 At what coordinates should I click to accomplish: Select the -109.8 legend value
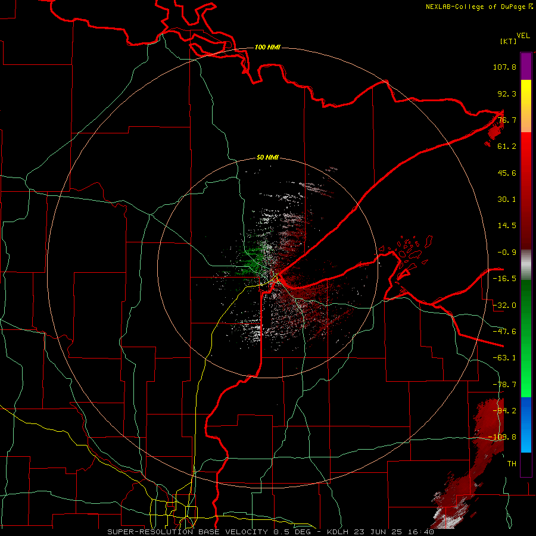tap(503, 437)
